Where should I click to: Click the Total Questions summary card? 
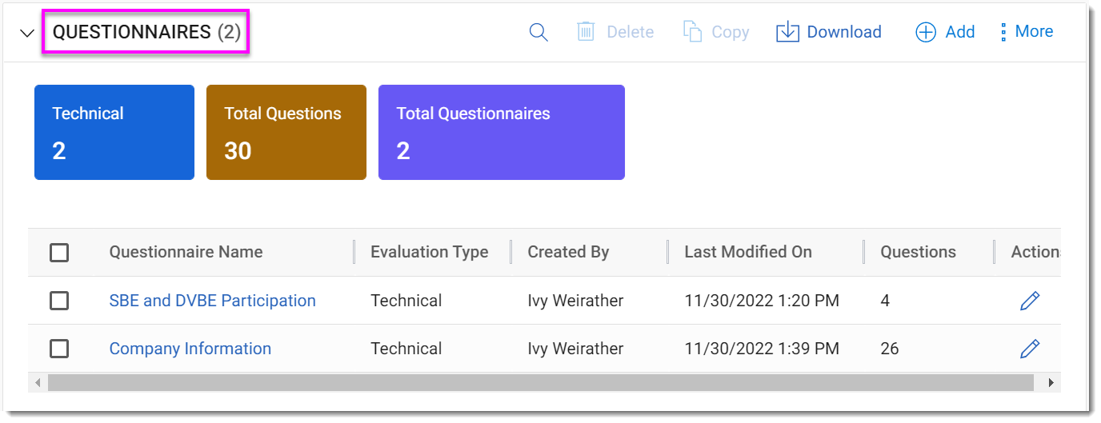(286, 132)
